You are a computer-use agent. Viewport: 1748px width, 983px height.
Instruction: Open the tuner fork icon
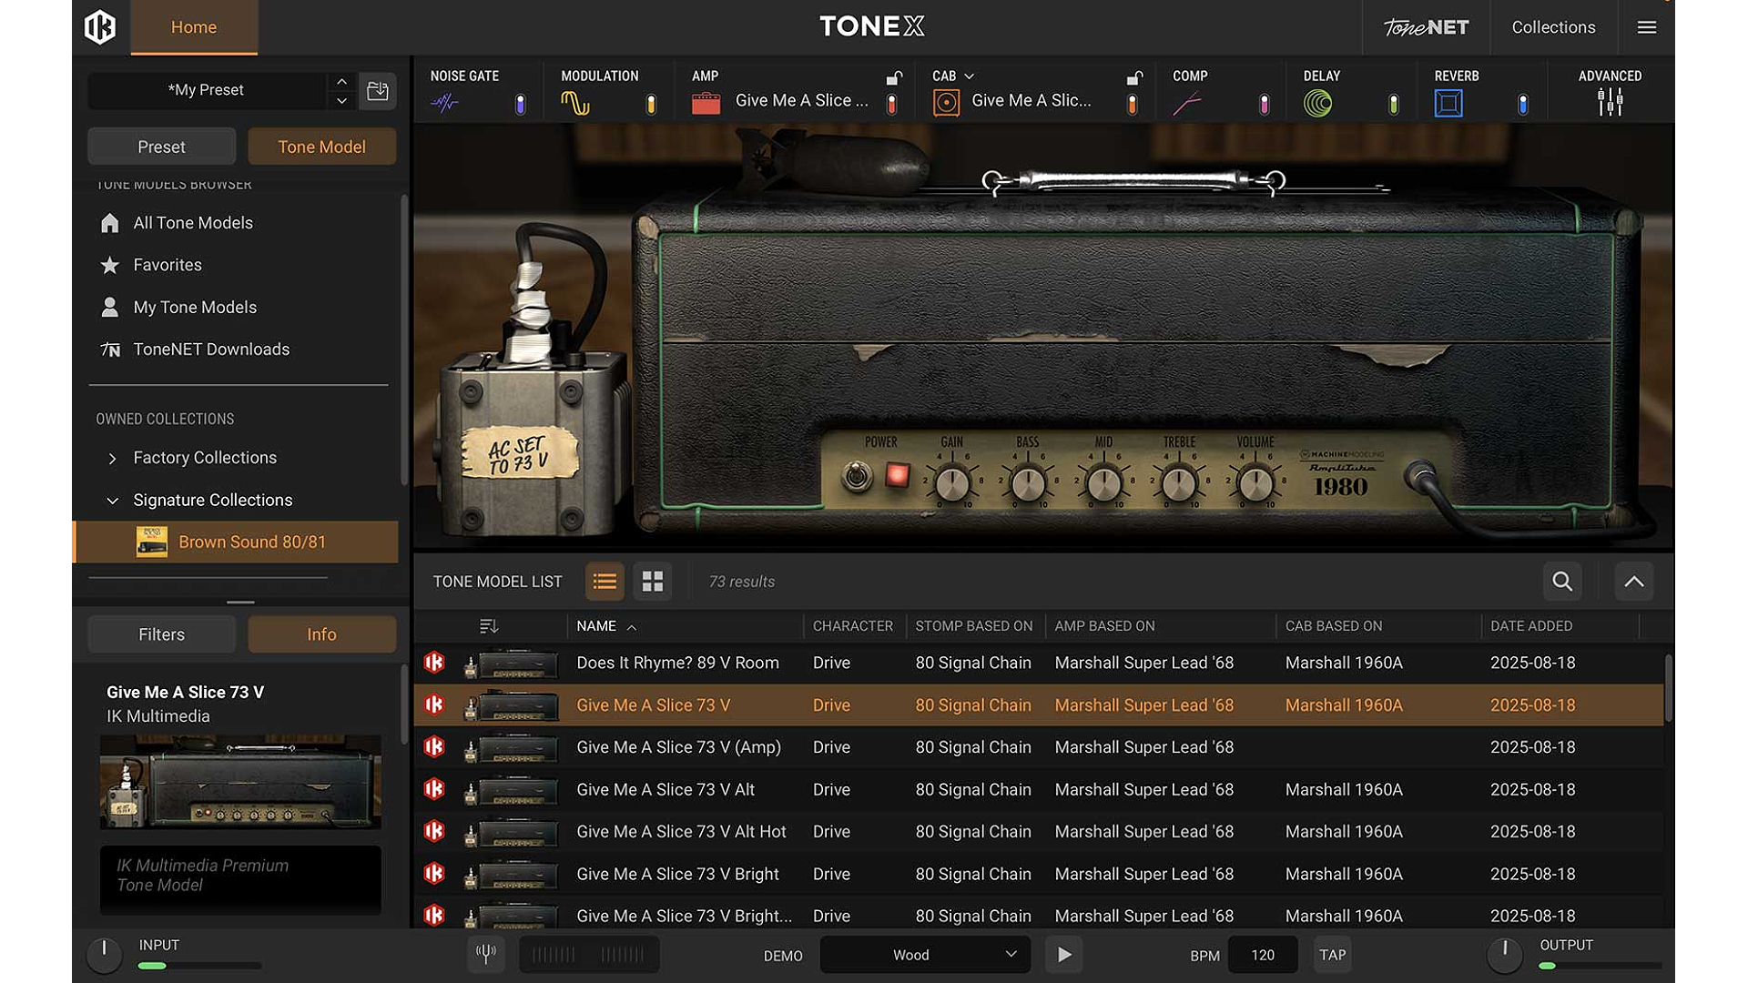pyautogui.click(x=486, y=954)
